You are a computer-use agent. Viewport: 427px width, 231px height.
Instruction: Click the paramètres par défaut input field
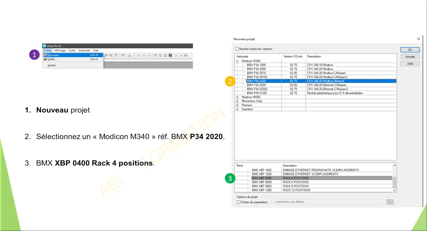329,202
